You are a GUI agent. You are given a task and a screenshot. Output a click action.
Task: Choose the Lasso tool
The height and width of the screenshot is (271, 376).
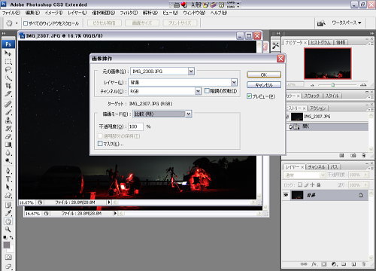click(8, 69)
